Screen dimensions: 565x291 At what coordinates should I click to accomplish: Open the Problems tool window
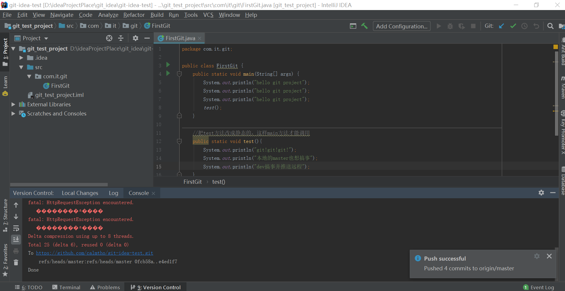pos(105,287)
